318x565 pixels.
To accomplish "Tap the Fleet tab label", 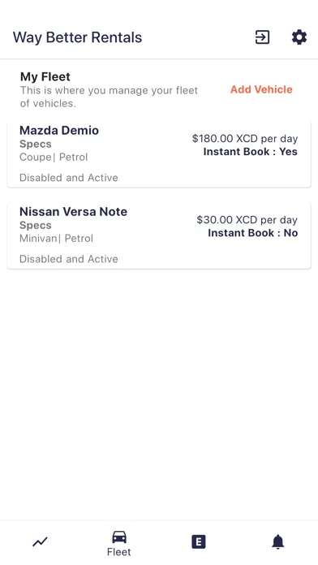I will pos(119,552).
